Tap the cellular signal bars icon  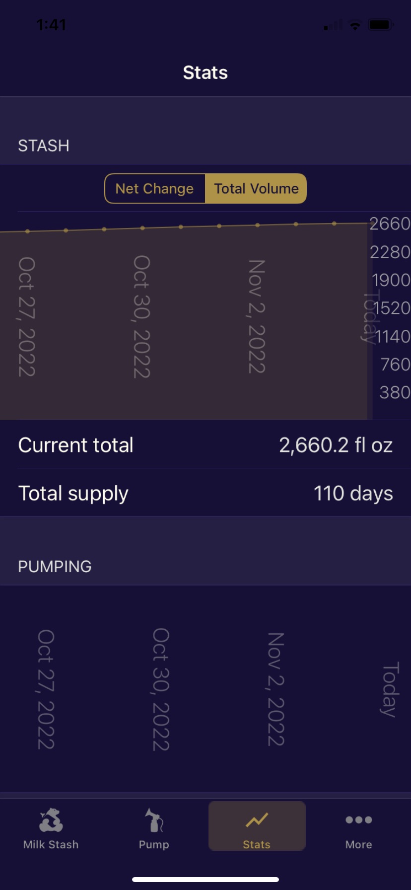pos(333,25)
